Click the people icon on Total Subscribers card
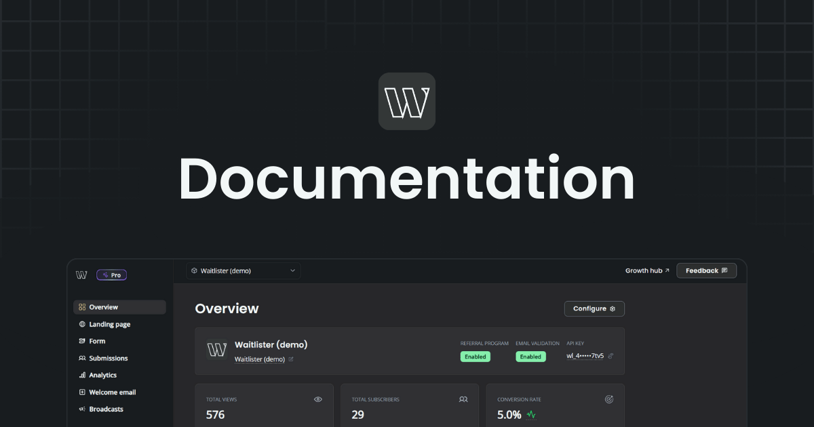Image resolution: width=814 pixels, height=427 pixels. tap(463, 399)
